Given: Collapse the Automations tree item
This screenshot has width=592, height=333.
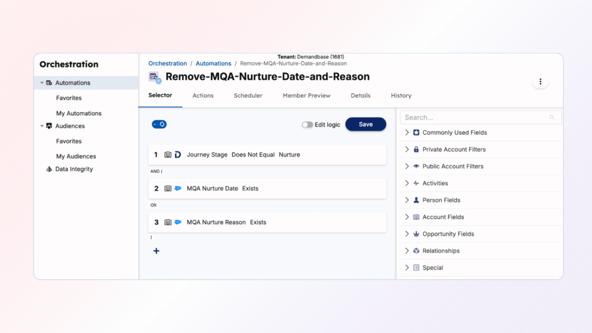Looking at the screenshot, I should [41, 83].
